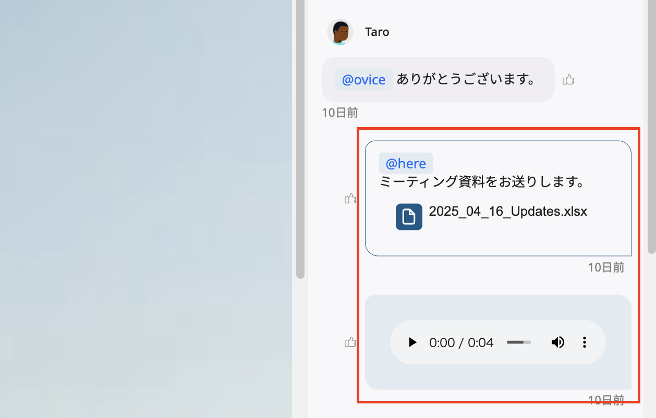Click the @here mention chip

click(406, 163)
